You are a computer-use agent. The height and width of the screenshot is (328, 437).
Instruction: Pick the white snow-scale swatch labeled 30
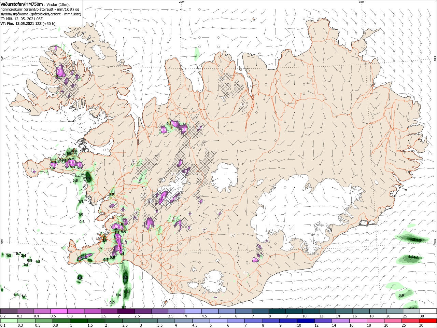point(428,311)
